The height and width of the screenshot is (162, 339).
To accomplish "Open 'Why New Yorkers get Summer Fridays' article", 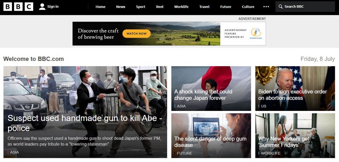I will (284, 142).
